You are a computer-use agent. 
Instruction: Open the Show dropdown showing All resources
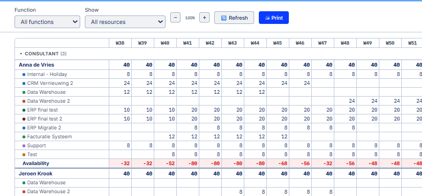125,22
